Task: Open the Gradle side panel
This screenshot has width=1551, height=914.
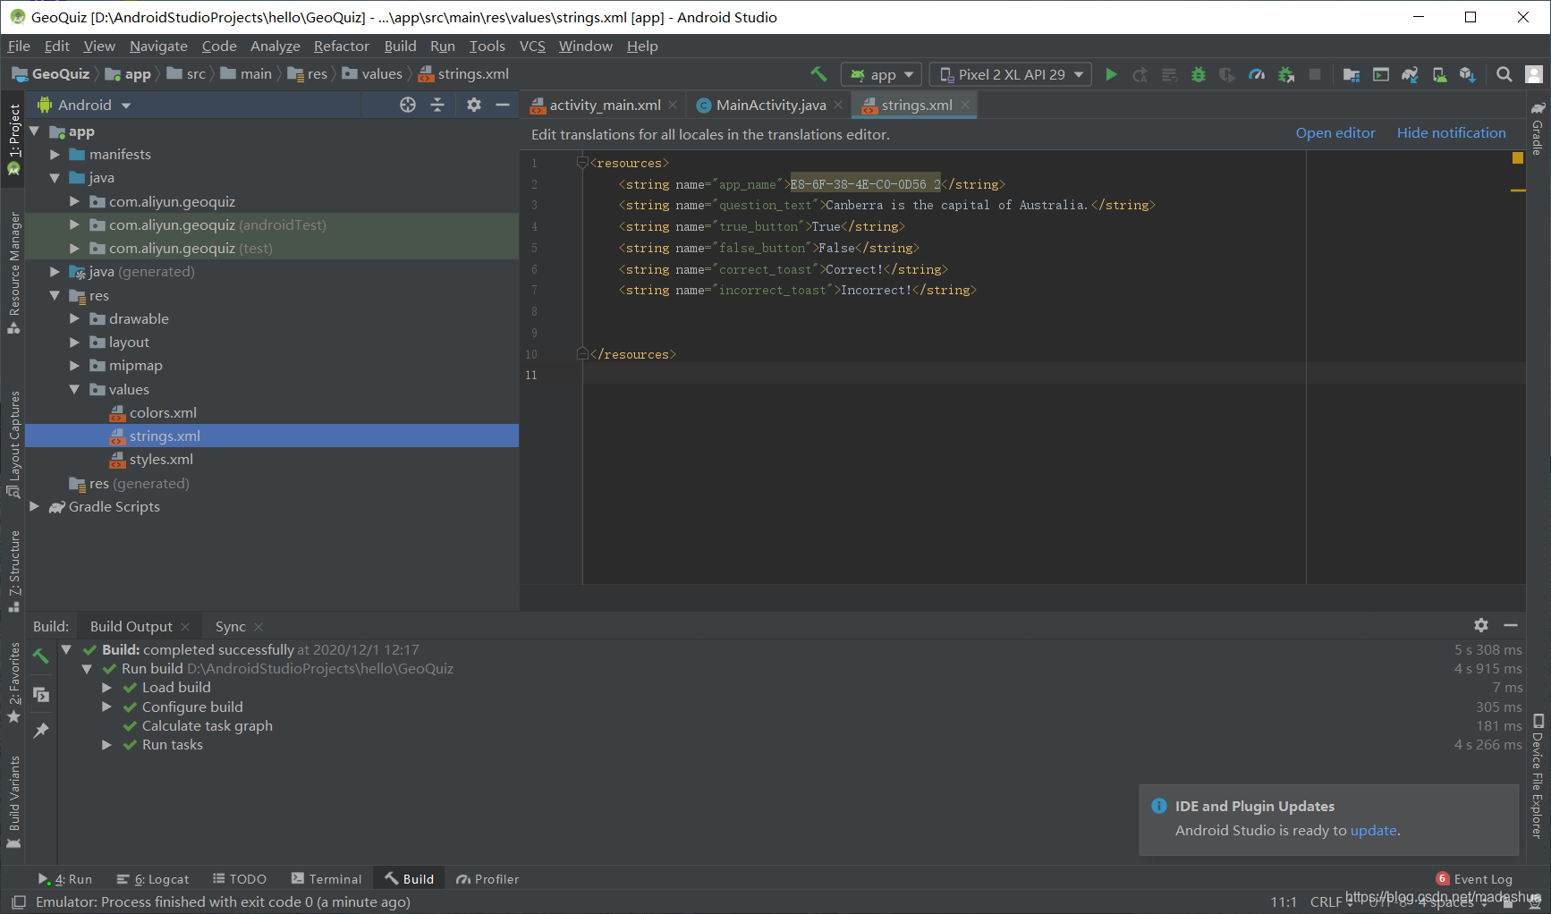Action: coord(1537,128)
